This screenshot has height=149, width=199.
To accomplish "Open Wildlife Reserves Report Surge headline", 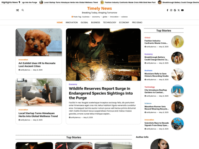I will (x=101, y=93).
